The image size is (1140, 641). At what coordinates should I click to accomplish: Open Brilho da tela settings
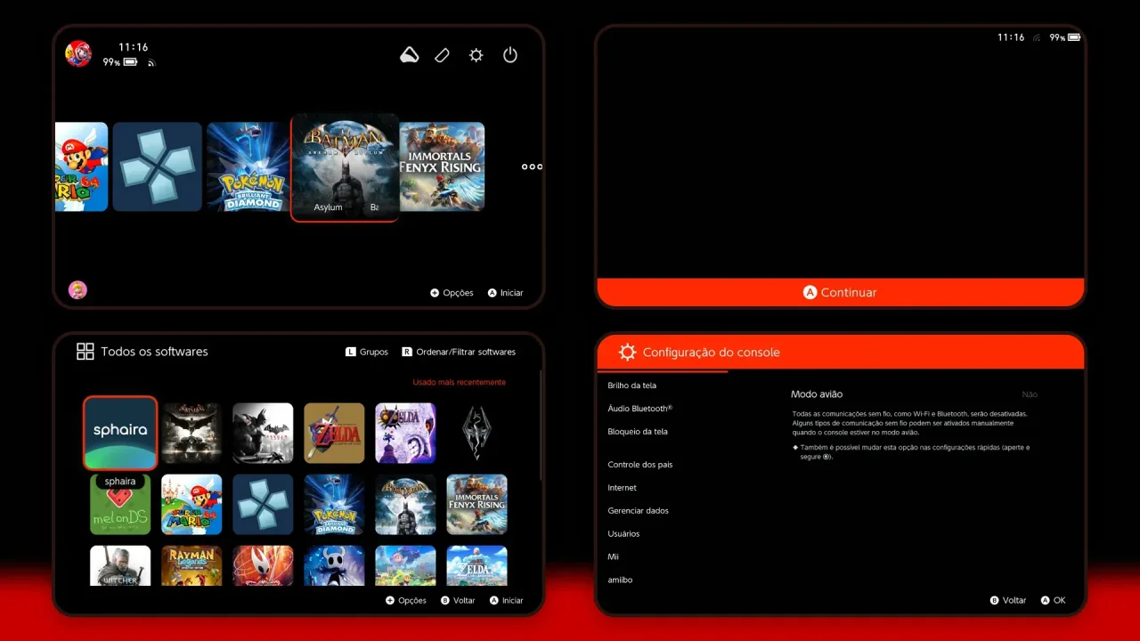coord(631,385)
